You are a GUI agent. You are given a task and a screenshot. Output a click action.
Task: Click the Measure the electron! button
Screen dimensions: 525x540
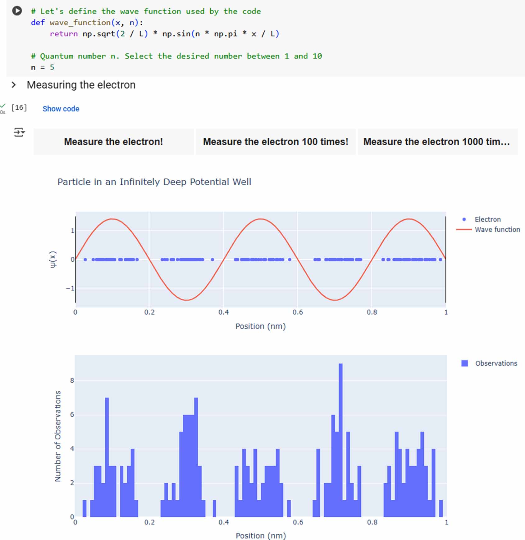coord(113,142)
